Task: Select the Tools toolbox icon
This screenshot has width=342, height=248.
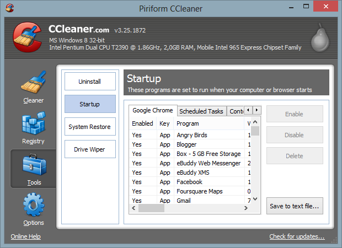Action: pyautogui.click(x=34, y=165)
